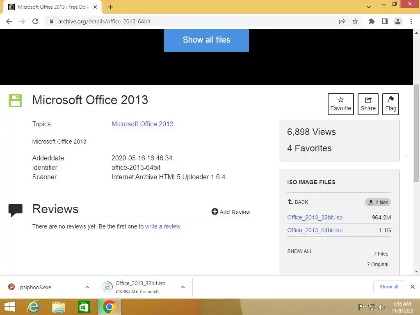Viewport: 420px width, 315px height.
Task: Open Windows Store from taskbar
Action: [84, 307]
